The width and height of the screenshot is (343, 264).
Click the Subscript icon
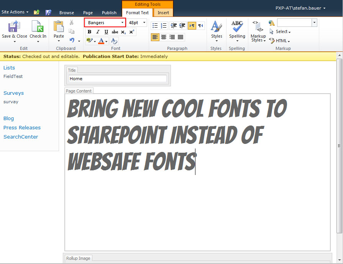(123, 32)
